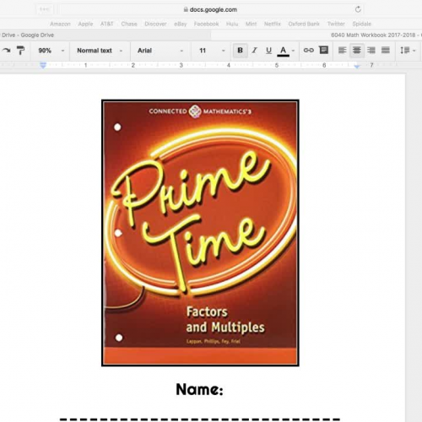Toggle Italic formatting
Viewport: 422px width, 422px height.
click(x=255, y=51)
